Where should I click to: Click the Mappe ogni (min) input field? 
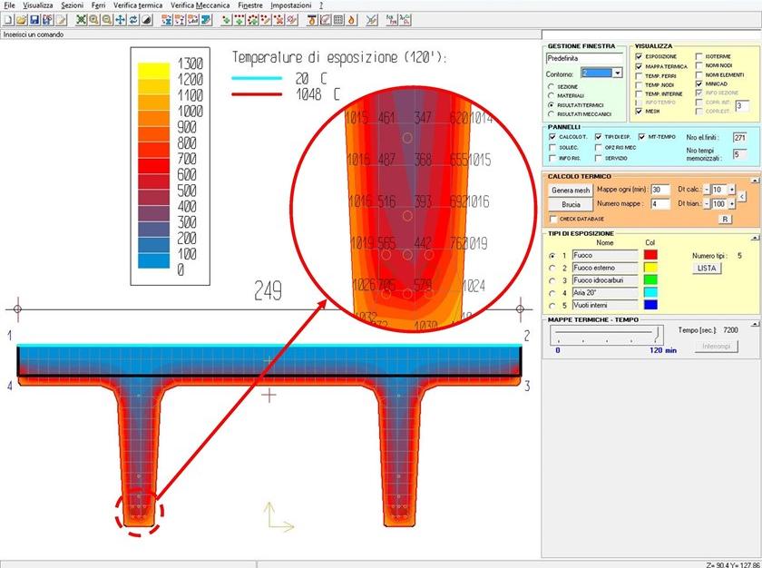660,190
